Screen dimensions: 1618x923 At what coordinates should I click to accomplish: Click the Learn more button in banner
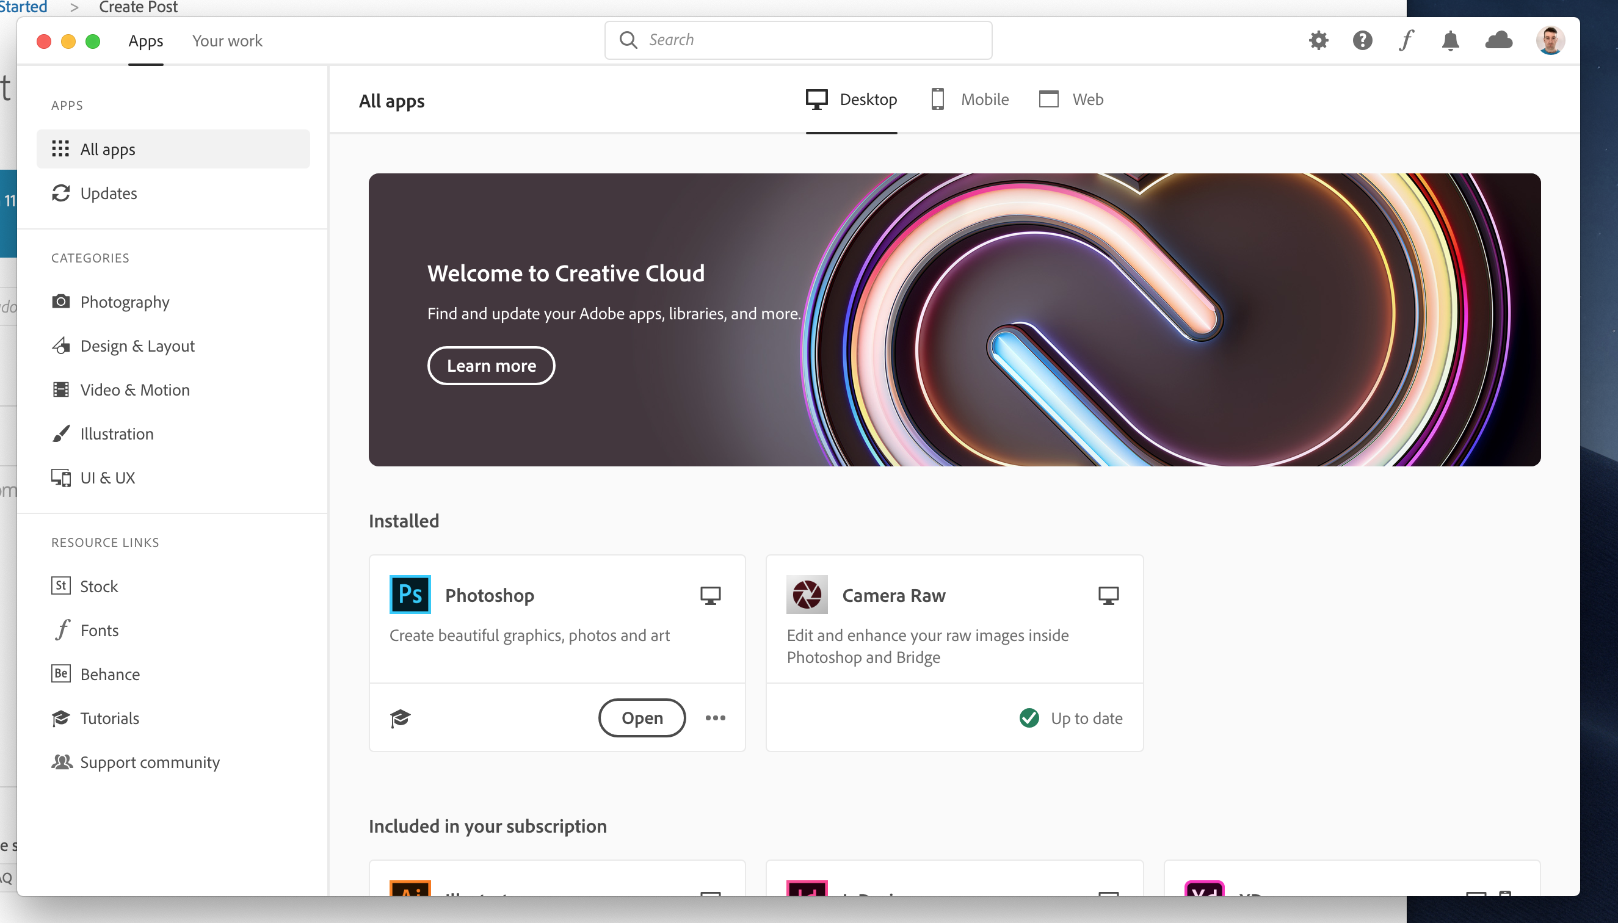pos(490,364)
